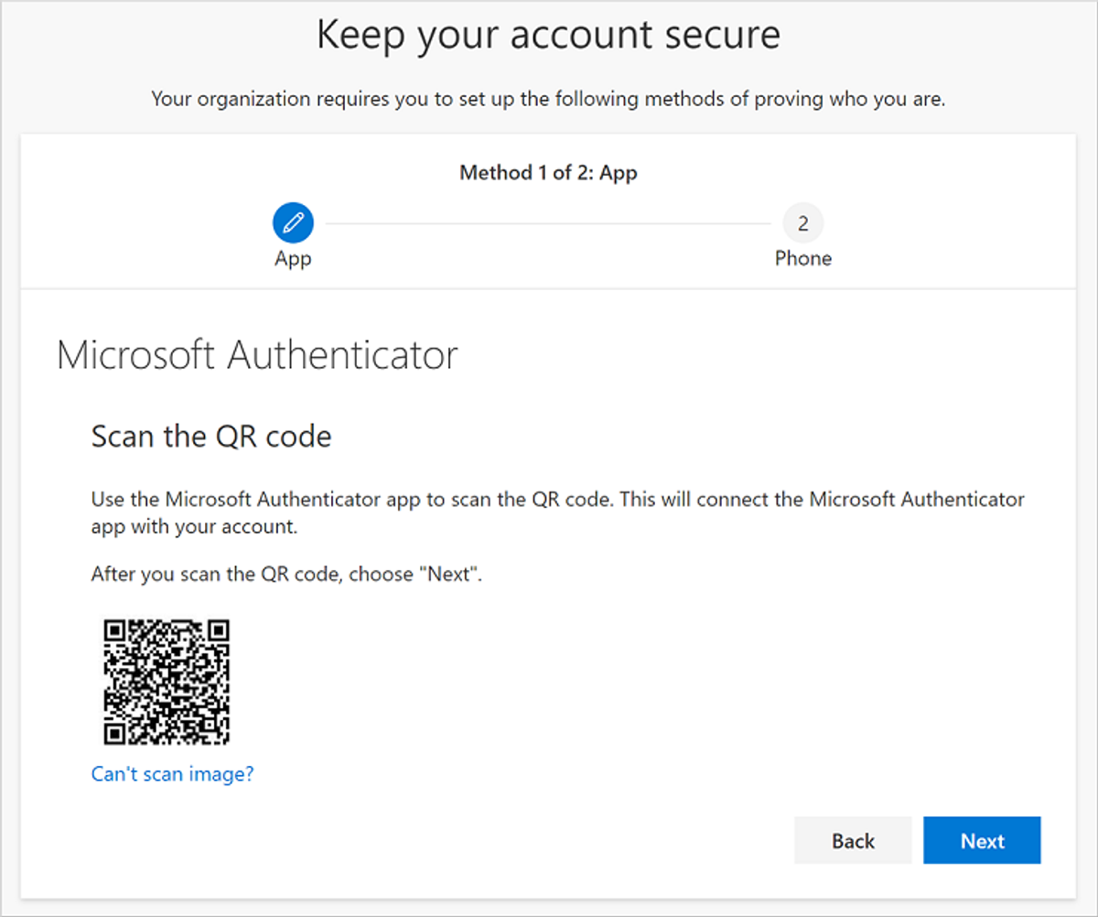Click the "Keep your account secure" heading
The width and height of the screenshot is (1098, 917).
tap(548, 35)
